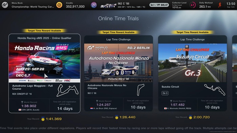This screenshot has height=133, width=237.
Task: Click the GT logo icon in top-left
Action: tap(5, 5)
